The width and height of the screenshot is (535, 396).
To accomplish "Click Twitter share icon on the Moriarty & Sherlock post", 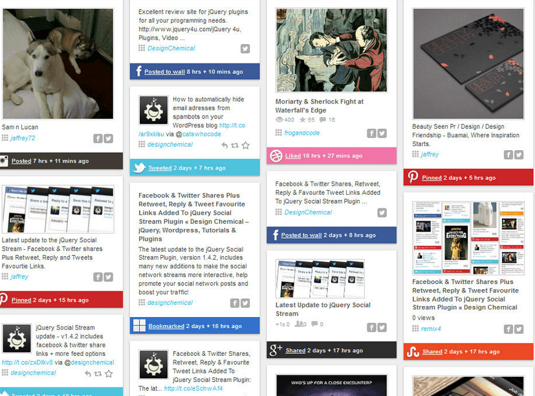I will point(382,133).
